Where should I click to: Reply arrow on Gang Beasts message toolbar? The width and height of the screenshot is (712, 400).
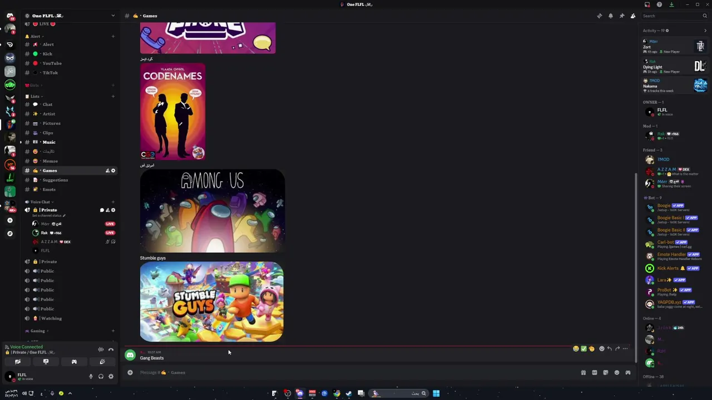pos(609,349)
